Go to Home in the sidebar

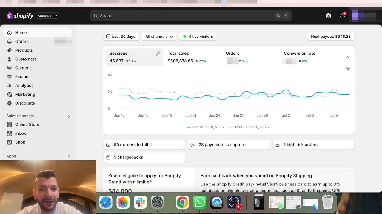tap(38, 33)
